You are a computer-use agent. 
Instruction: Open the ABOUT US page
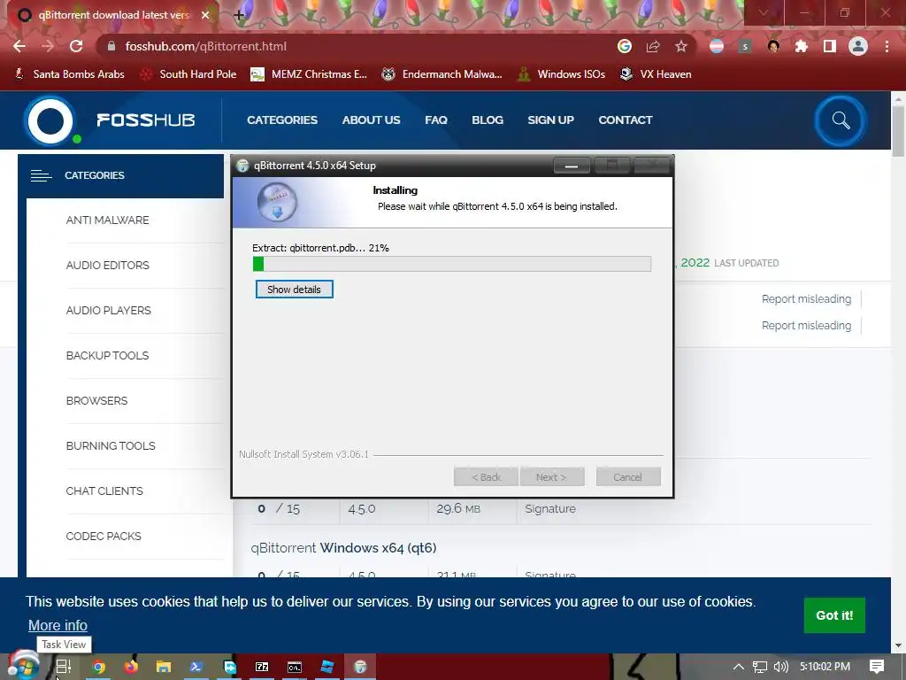[x=371, y=120]
